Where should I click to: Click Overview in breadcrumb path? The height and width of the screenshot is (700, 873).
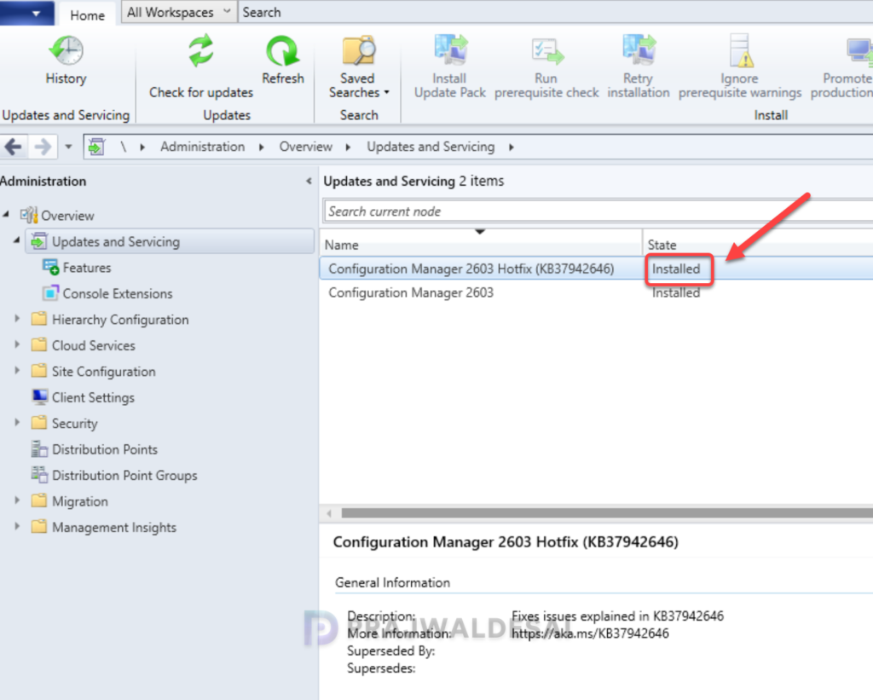coord(306,147)
